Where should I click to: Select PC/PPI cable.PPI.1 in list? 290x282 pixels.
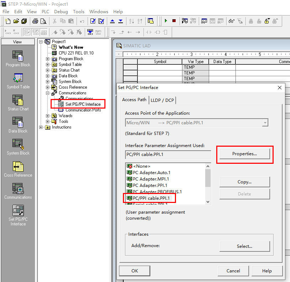click(148, 198)
